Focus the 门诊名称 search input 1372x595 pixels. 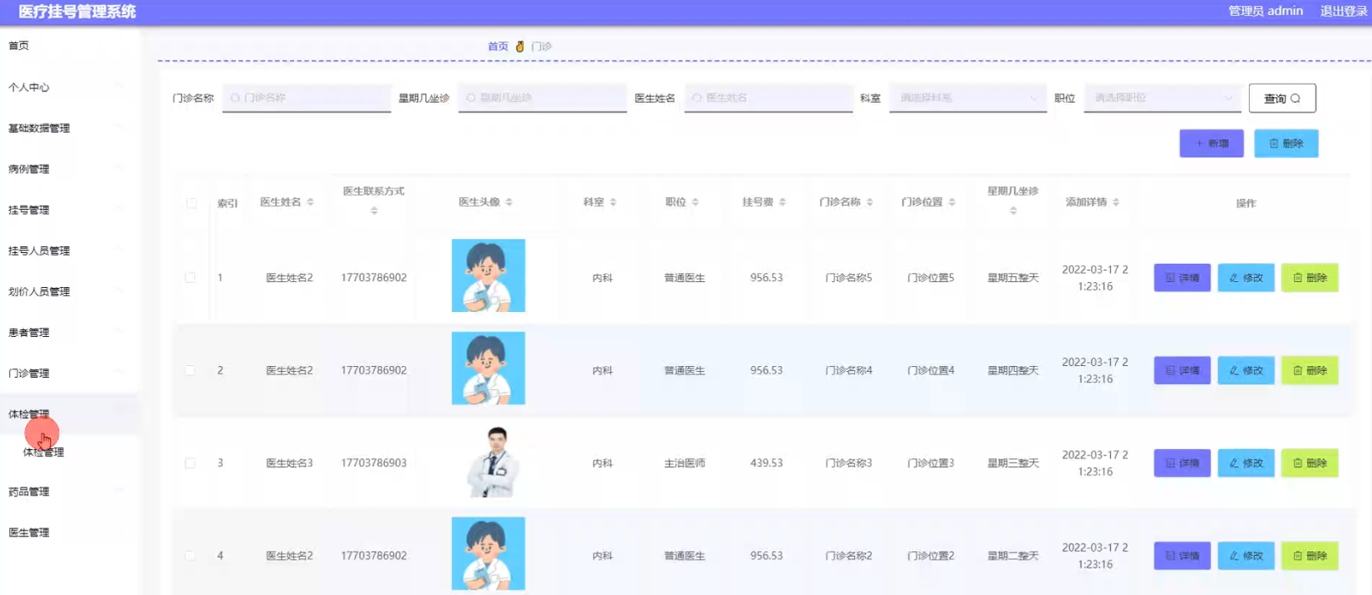(x=307, y=98)
